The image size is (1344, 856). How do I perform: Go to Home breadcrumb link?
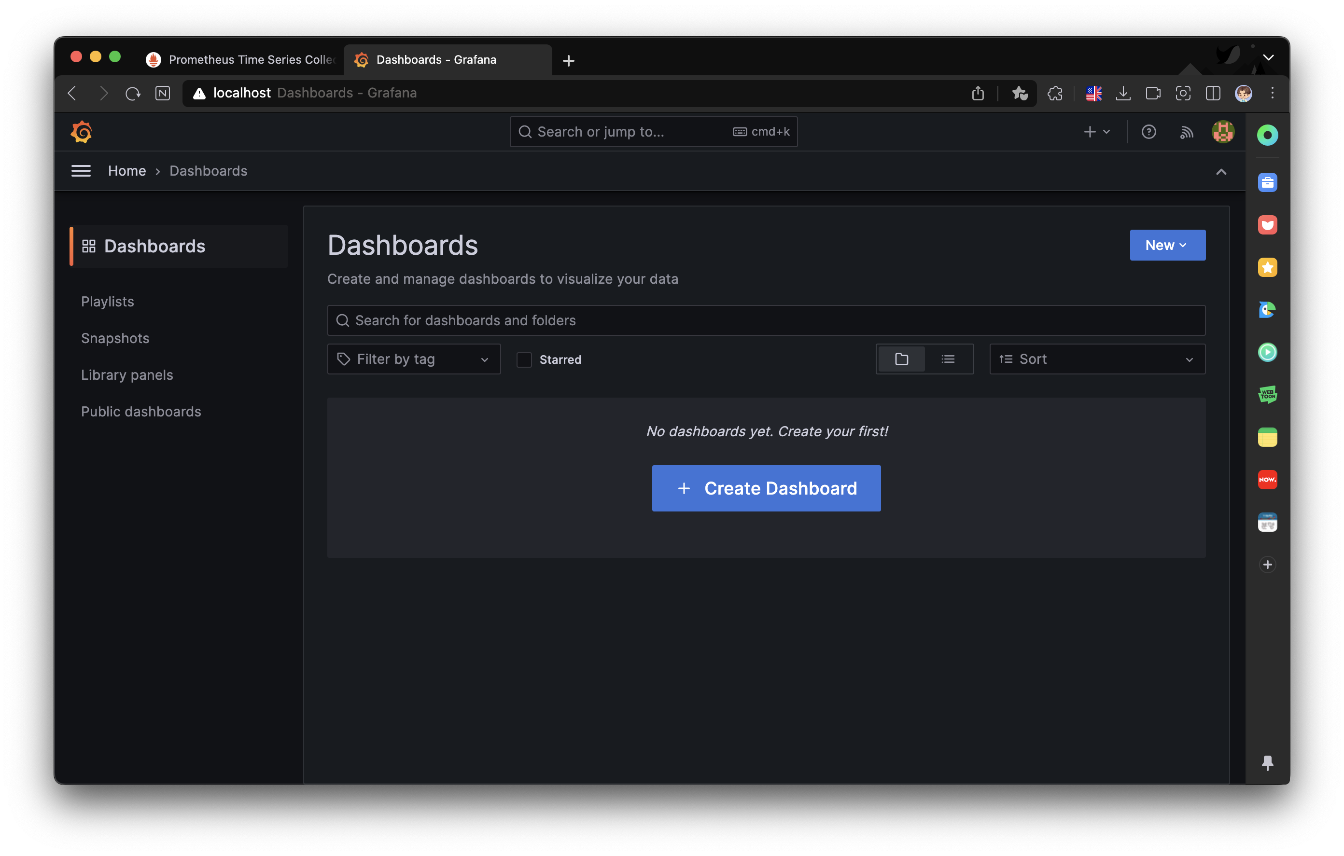pyautogui.click(x=126, y=171)
